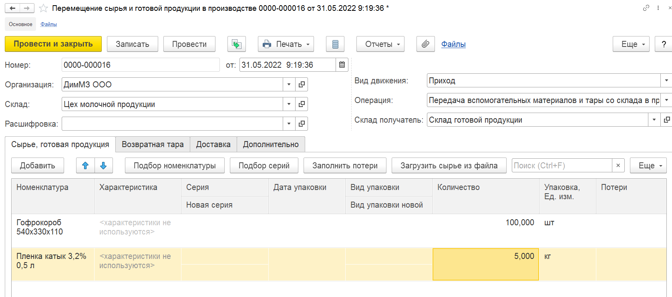Click the Номер input field
This screenshot has width=672, height=297.
coord(141,65)
